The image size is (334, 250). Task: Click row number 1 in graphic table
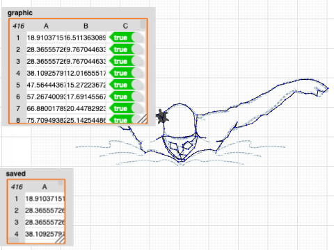pyautogui.click(x=18, y=37)
